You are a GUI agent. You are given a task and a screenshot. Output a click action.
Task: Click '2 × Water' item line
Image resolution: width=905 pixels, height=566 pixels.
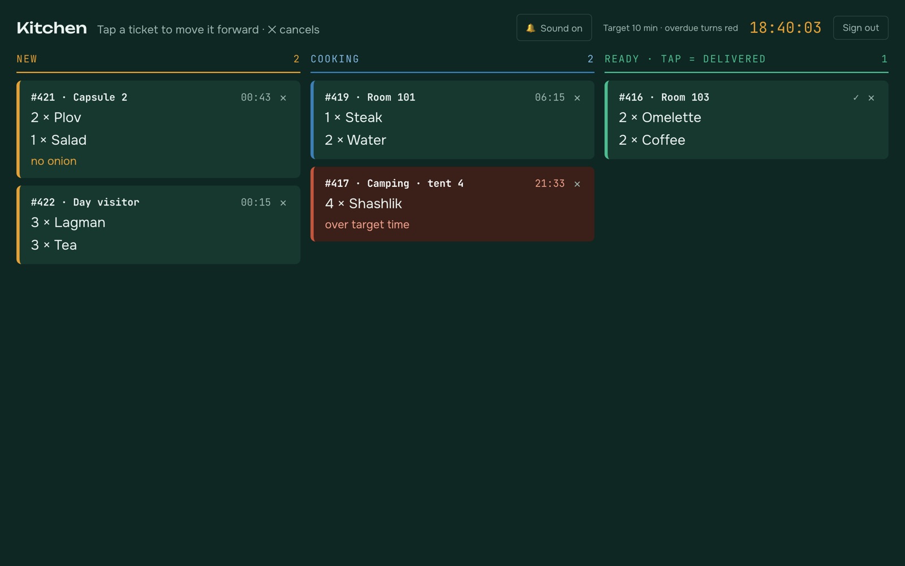point(355,140)
